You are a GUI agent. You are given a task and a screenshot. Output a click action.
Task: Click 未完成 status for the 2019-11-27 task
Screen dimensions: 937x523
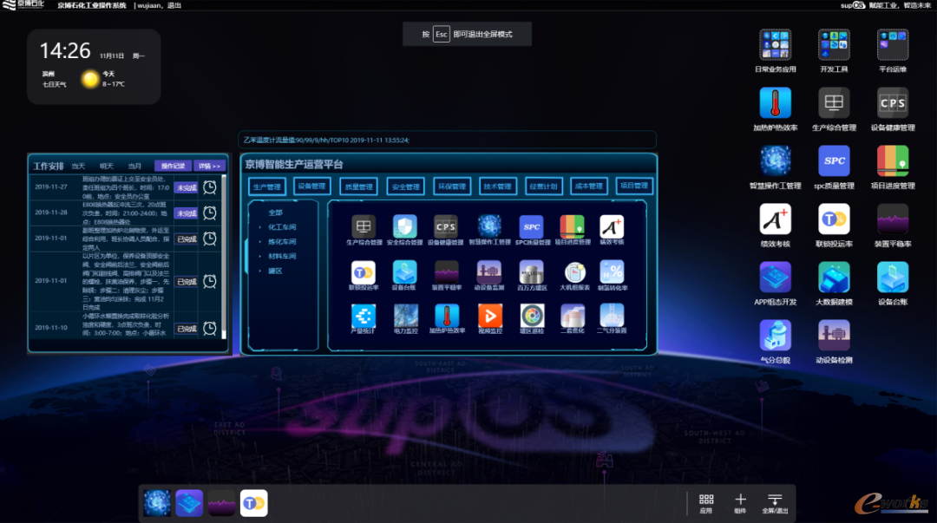point(187,187)
